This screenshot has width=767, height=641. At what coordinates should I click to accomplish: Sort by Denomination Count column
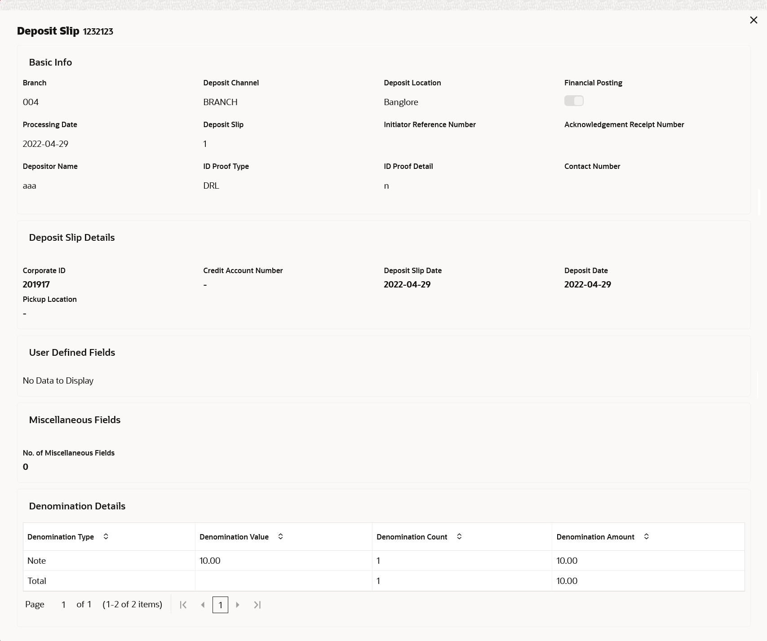[x=459, y=536]
